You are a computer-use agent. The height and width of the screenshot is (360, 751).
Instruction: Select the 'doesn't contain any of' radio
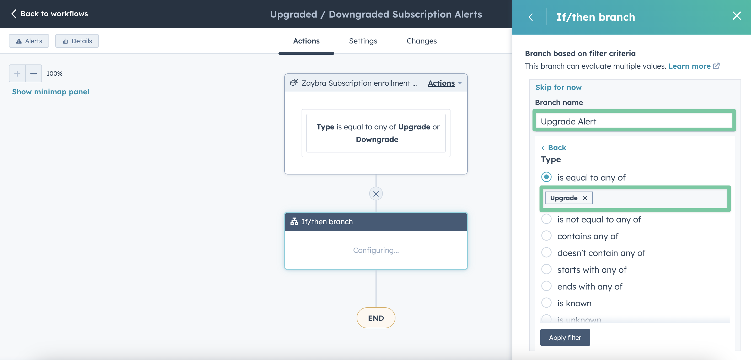click(x=546, y=253)
